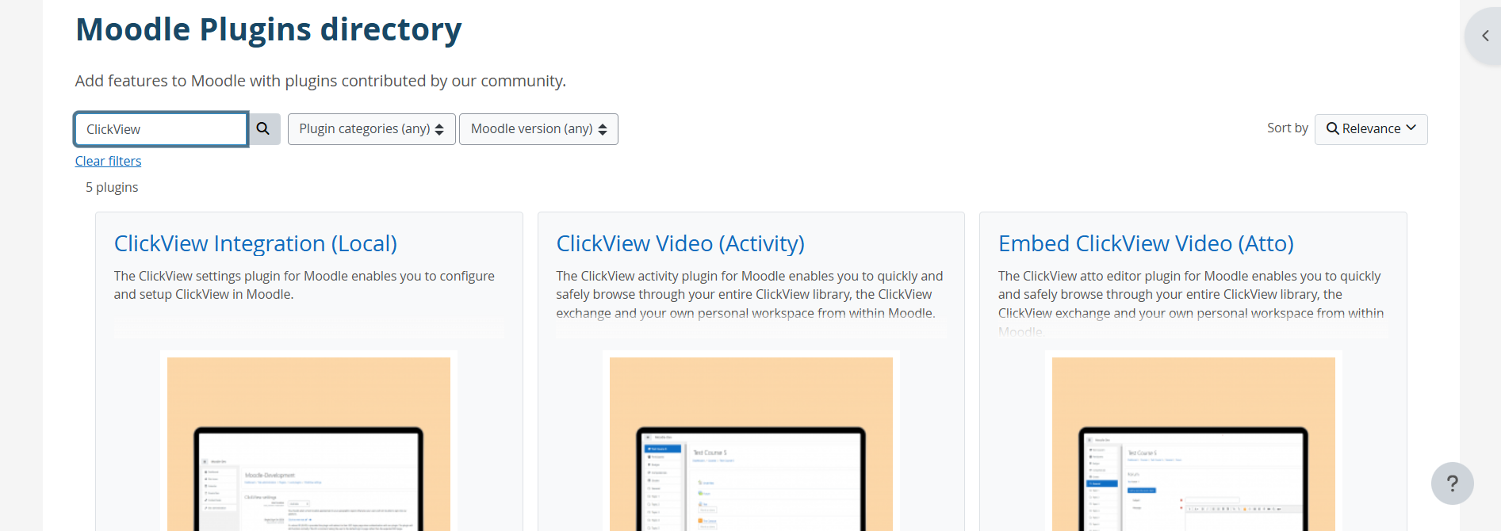Click the Clear filters link

[108, 161]
